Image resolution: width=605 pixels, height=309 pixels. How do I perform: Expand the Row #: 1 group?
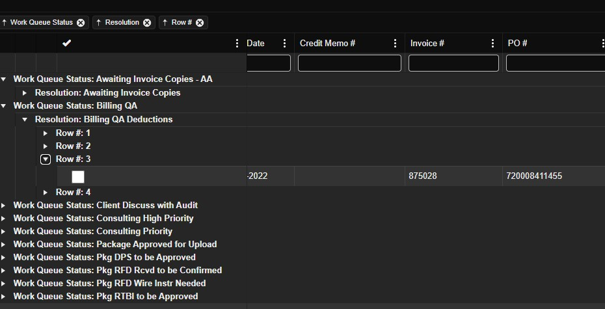(x=46, y=133)
